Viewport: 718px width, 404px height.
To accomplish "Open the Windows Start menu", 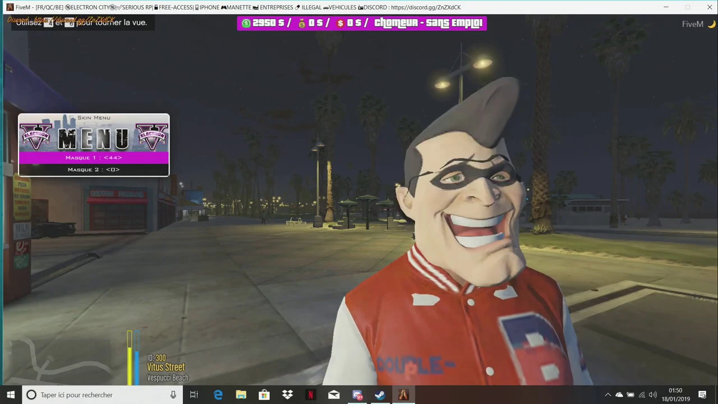I will coord(11,395).
